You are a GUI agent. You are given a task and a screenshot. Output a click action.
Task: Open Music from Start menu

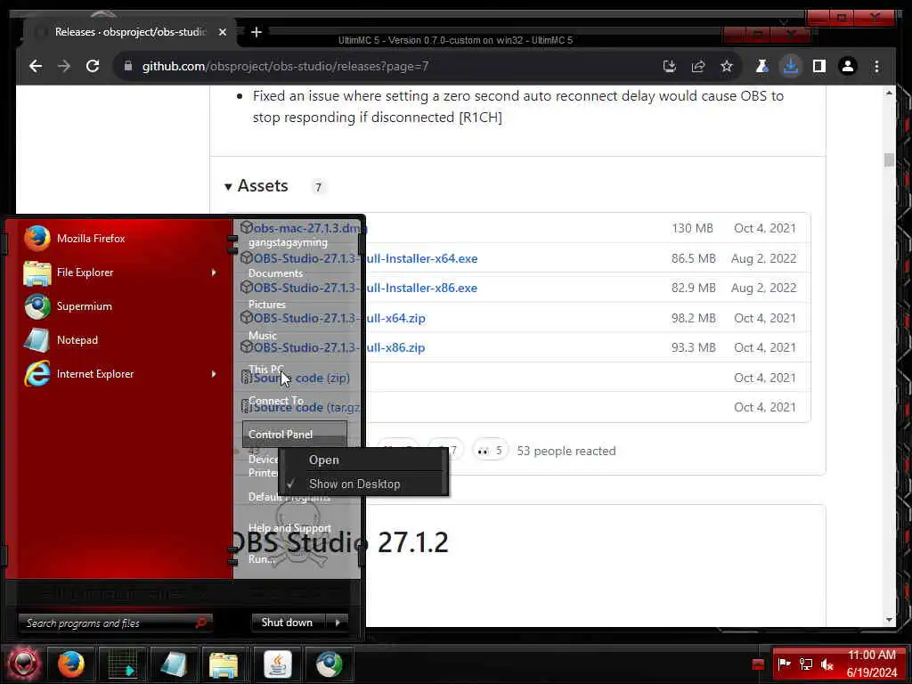[x=263, y=336]
